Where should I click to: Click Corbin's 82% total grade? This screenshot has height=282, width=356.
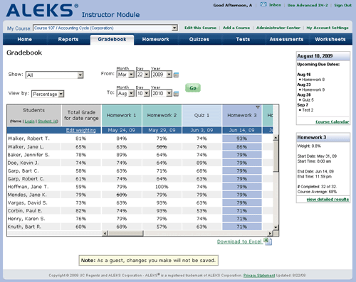click(x=81, y=211)
